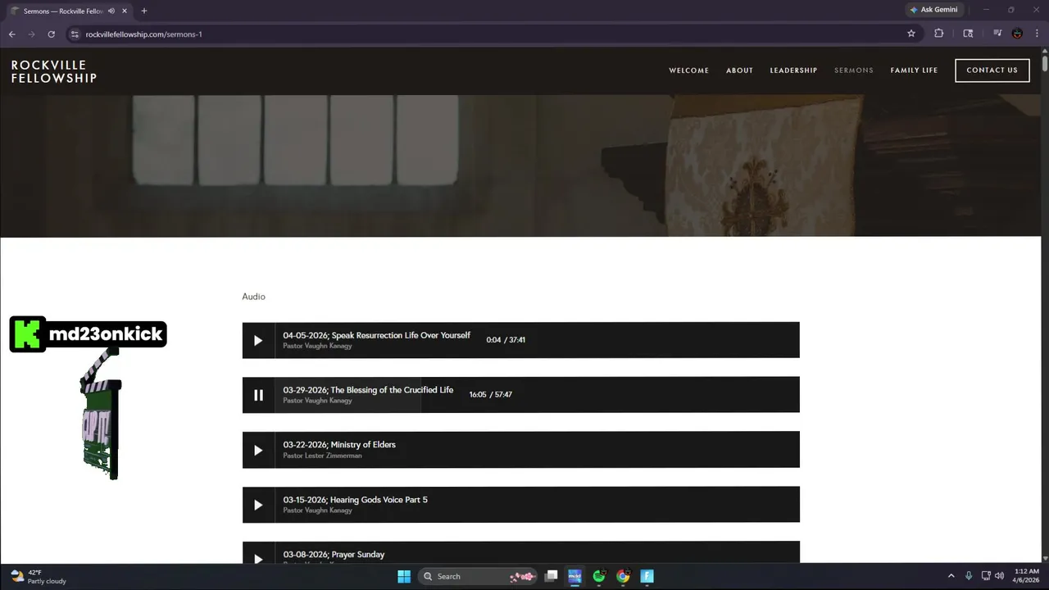Click the Contact Us button

pos(992,70)
